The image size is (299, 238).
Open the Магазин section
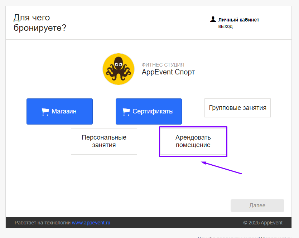(x=59, y=111)
